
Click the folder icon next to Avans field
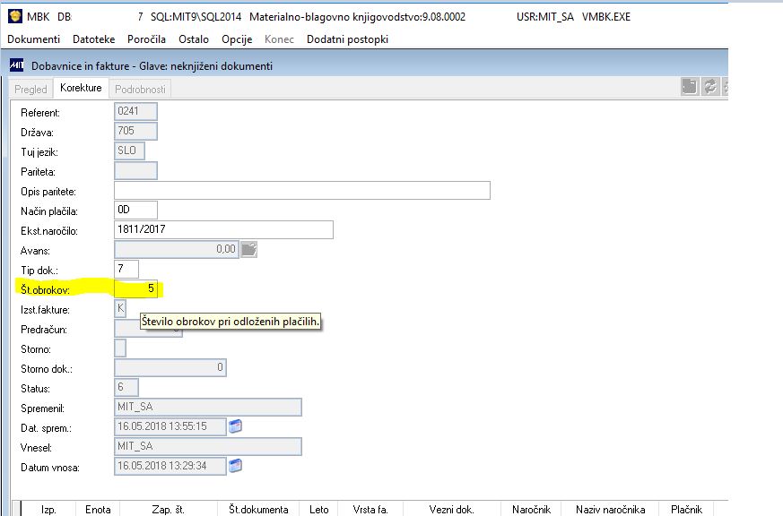tap(248, 249)
